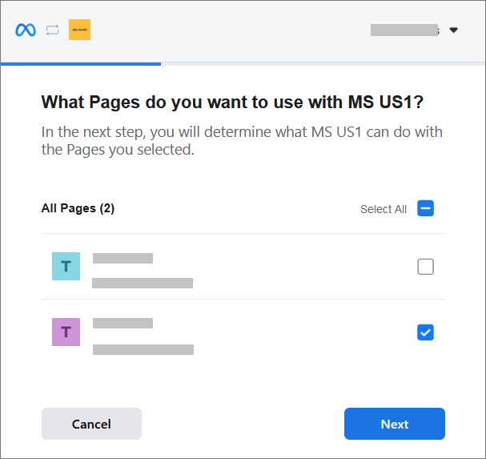Click the exchange arrows icon beside Meta logo

pos(53,30)
